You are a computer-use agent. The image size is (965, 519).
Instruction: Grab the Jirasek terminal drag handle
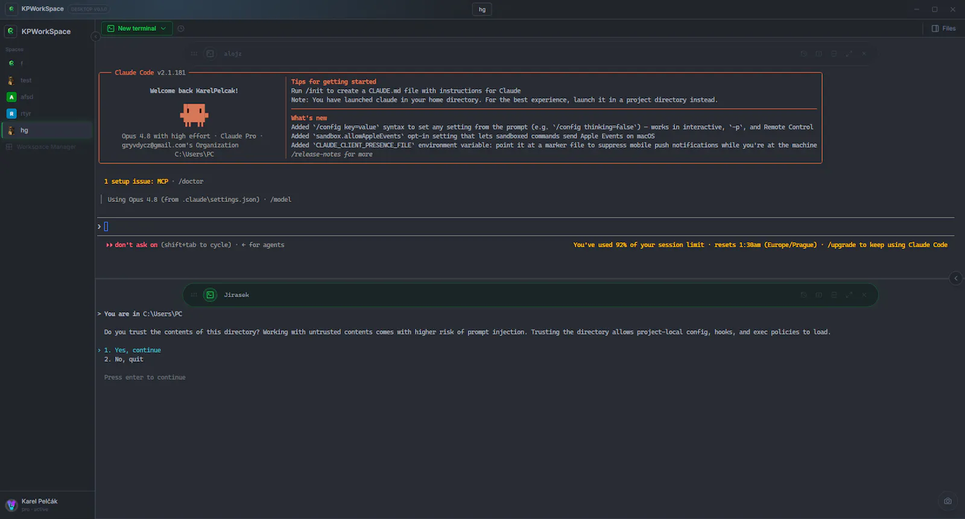click(194, 295)
